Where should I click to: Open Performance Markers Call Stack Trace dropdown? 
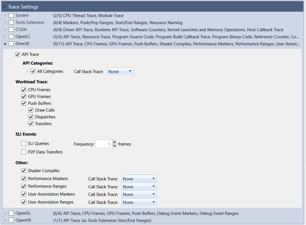(139, 179)
